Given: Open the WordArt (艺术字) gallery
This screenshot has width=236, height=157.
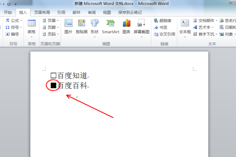Looking at the screenshot, I should click(203, 27).
